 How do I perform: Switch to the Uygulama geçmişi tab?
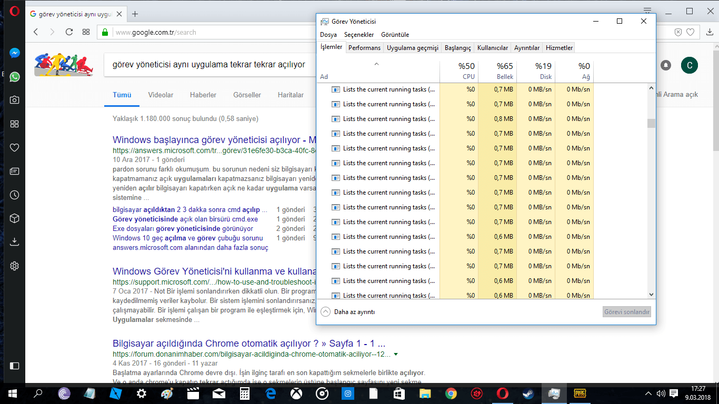[x=413, y=48]
